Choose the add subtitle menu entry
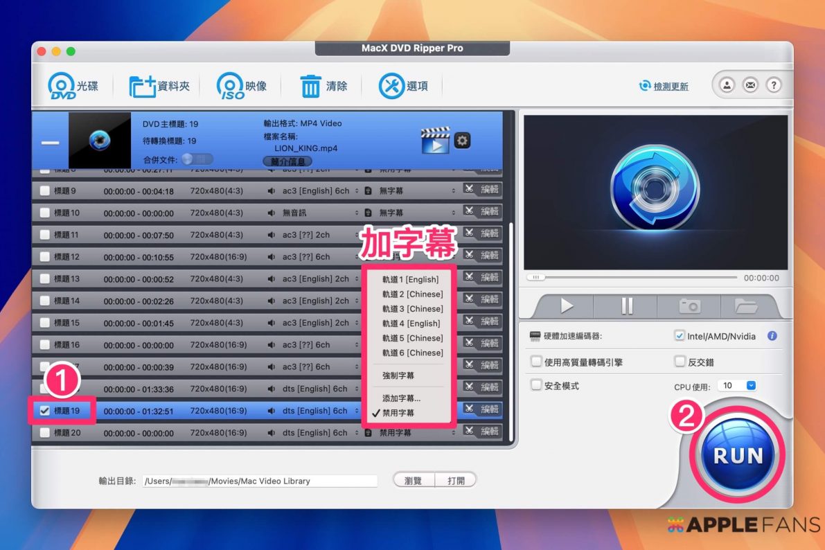 401,398
